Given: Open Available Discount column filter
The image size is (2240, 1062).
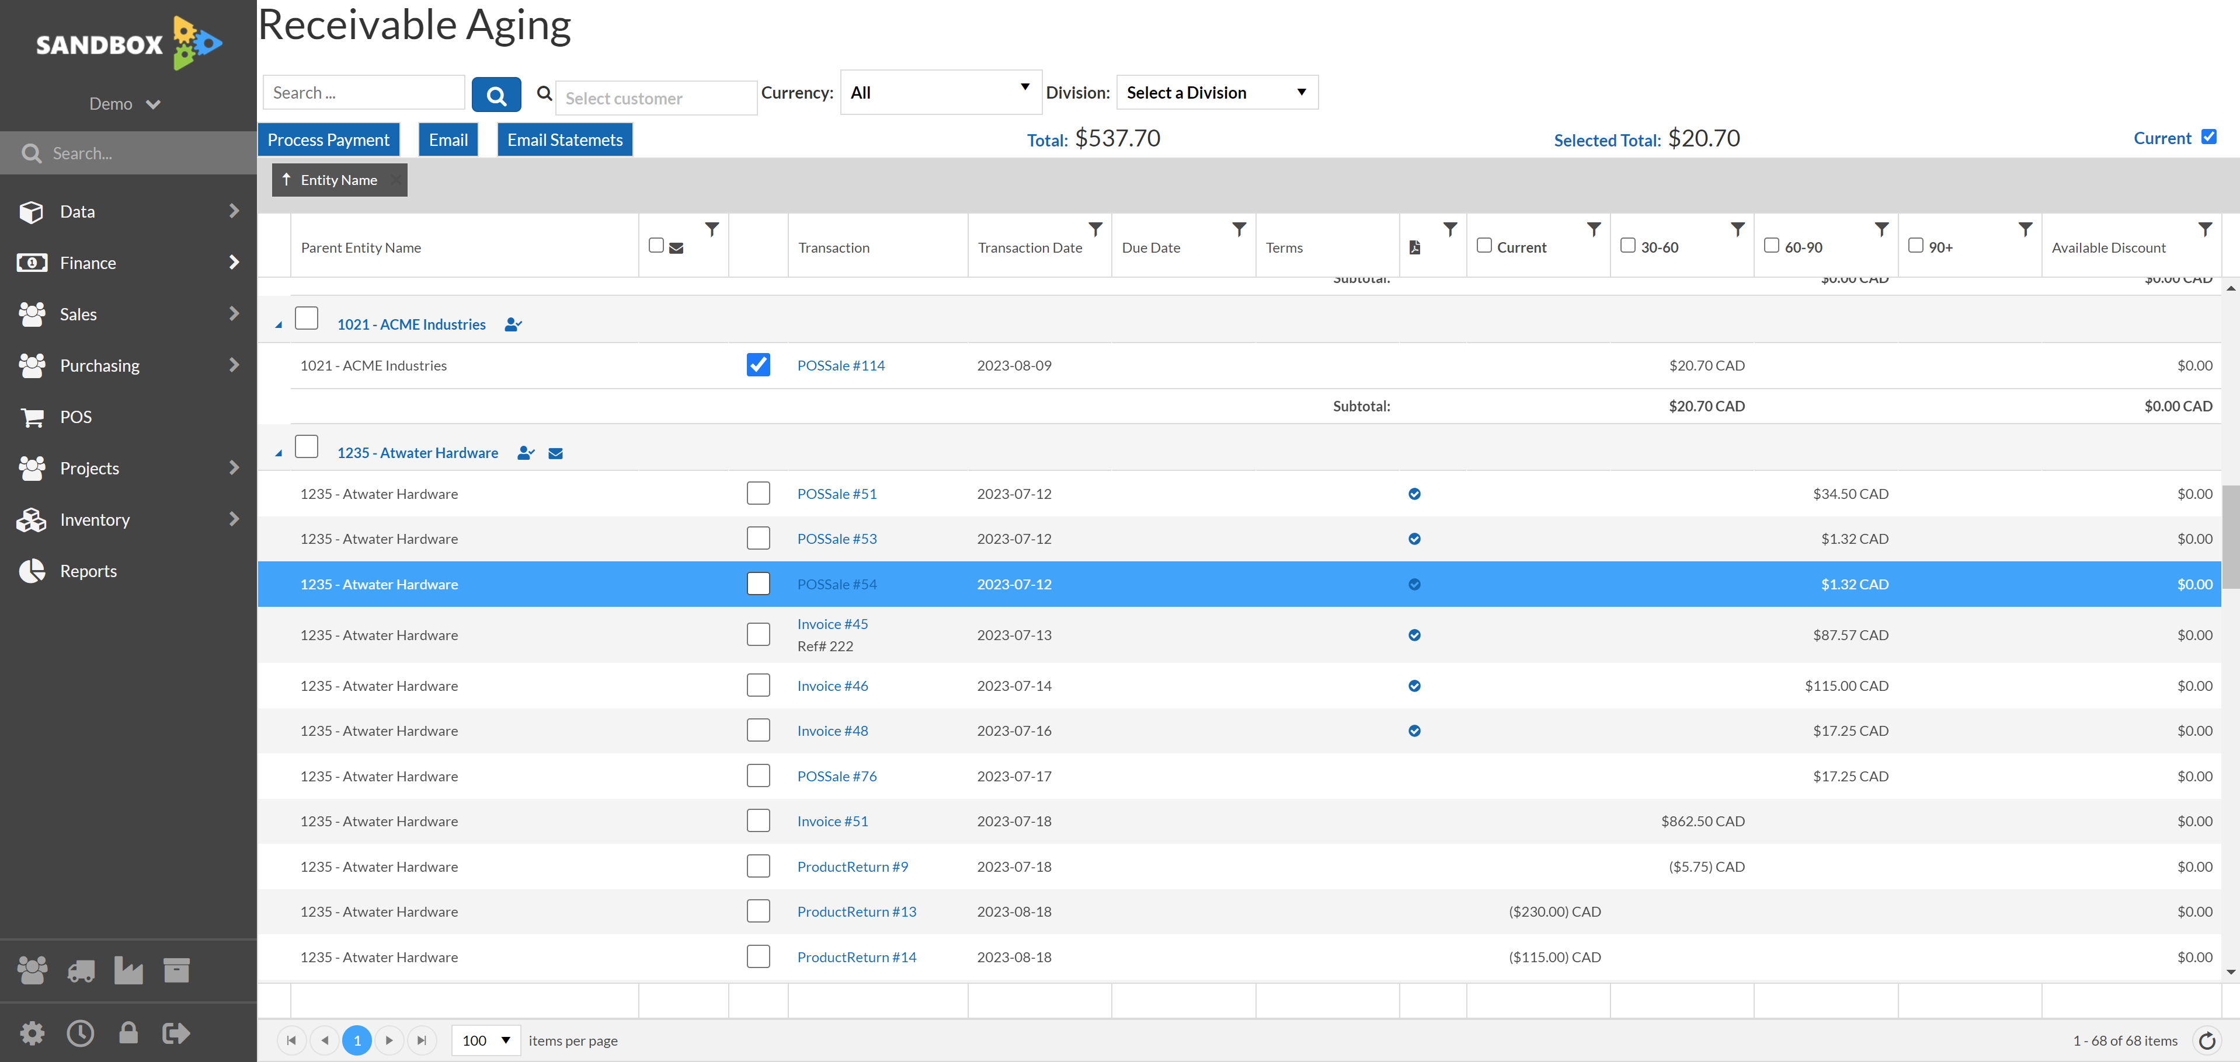Looking at the screenshot, I should 2205,229.
